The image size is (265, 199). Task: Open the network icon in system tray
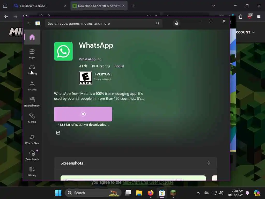pyautogui.click(x=215, y=193)
